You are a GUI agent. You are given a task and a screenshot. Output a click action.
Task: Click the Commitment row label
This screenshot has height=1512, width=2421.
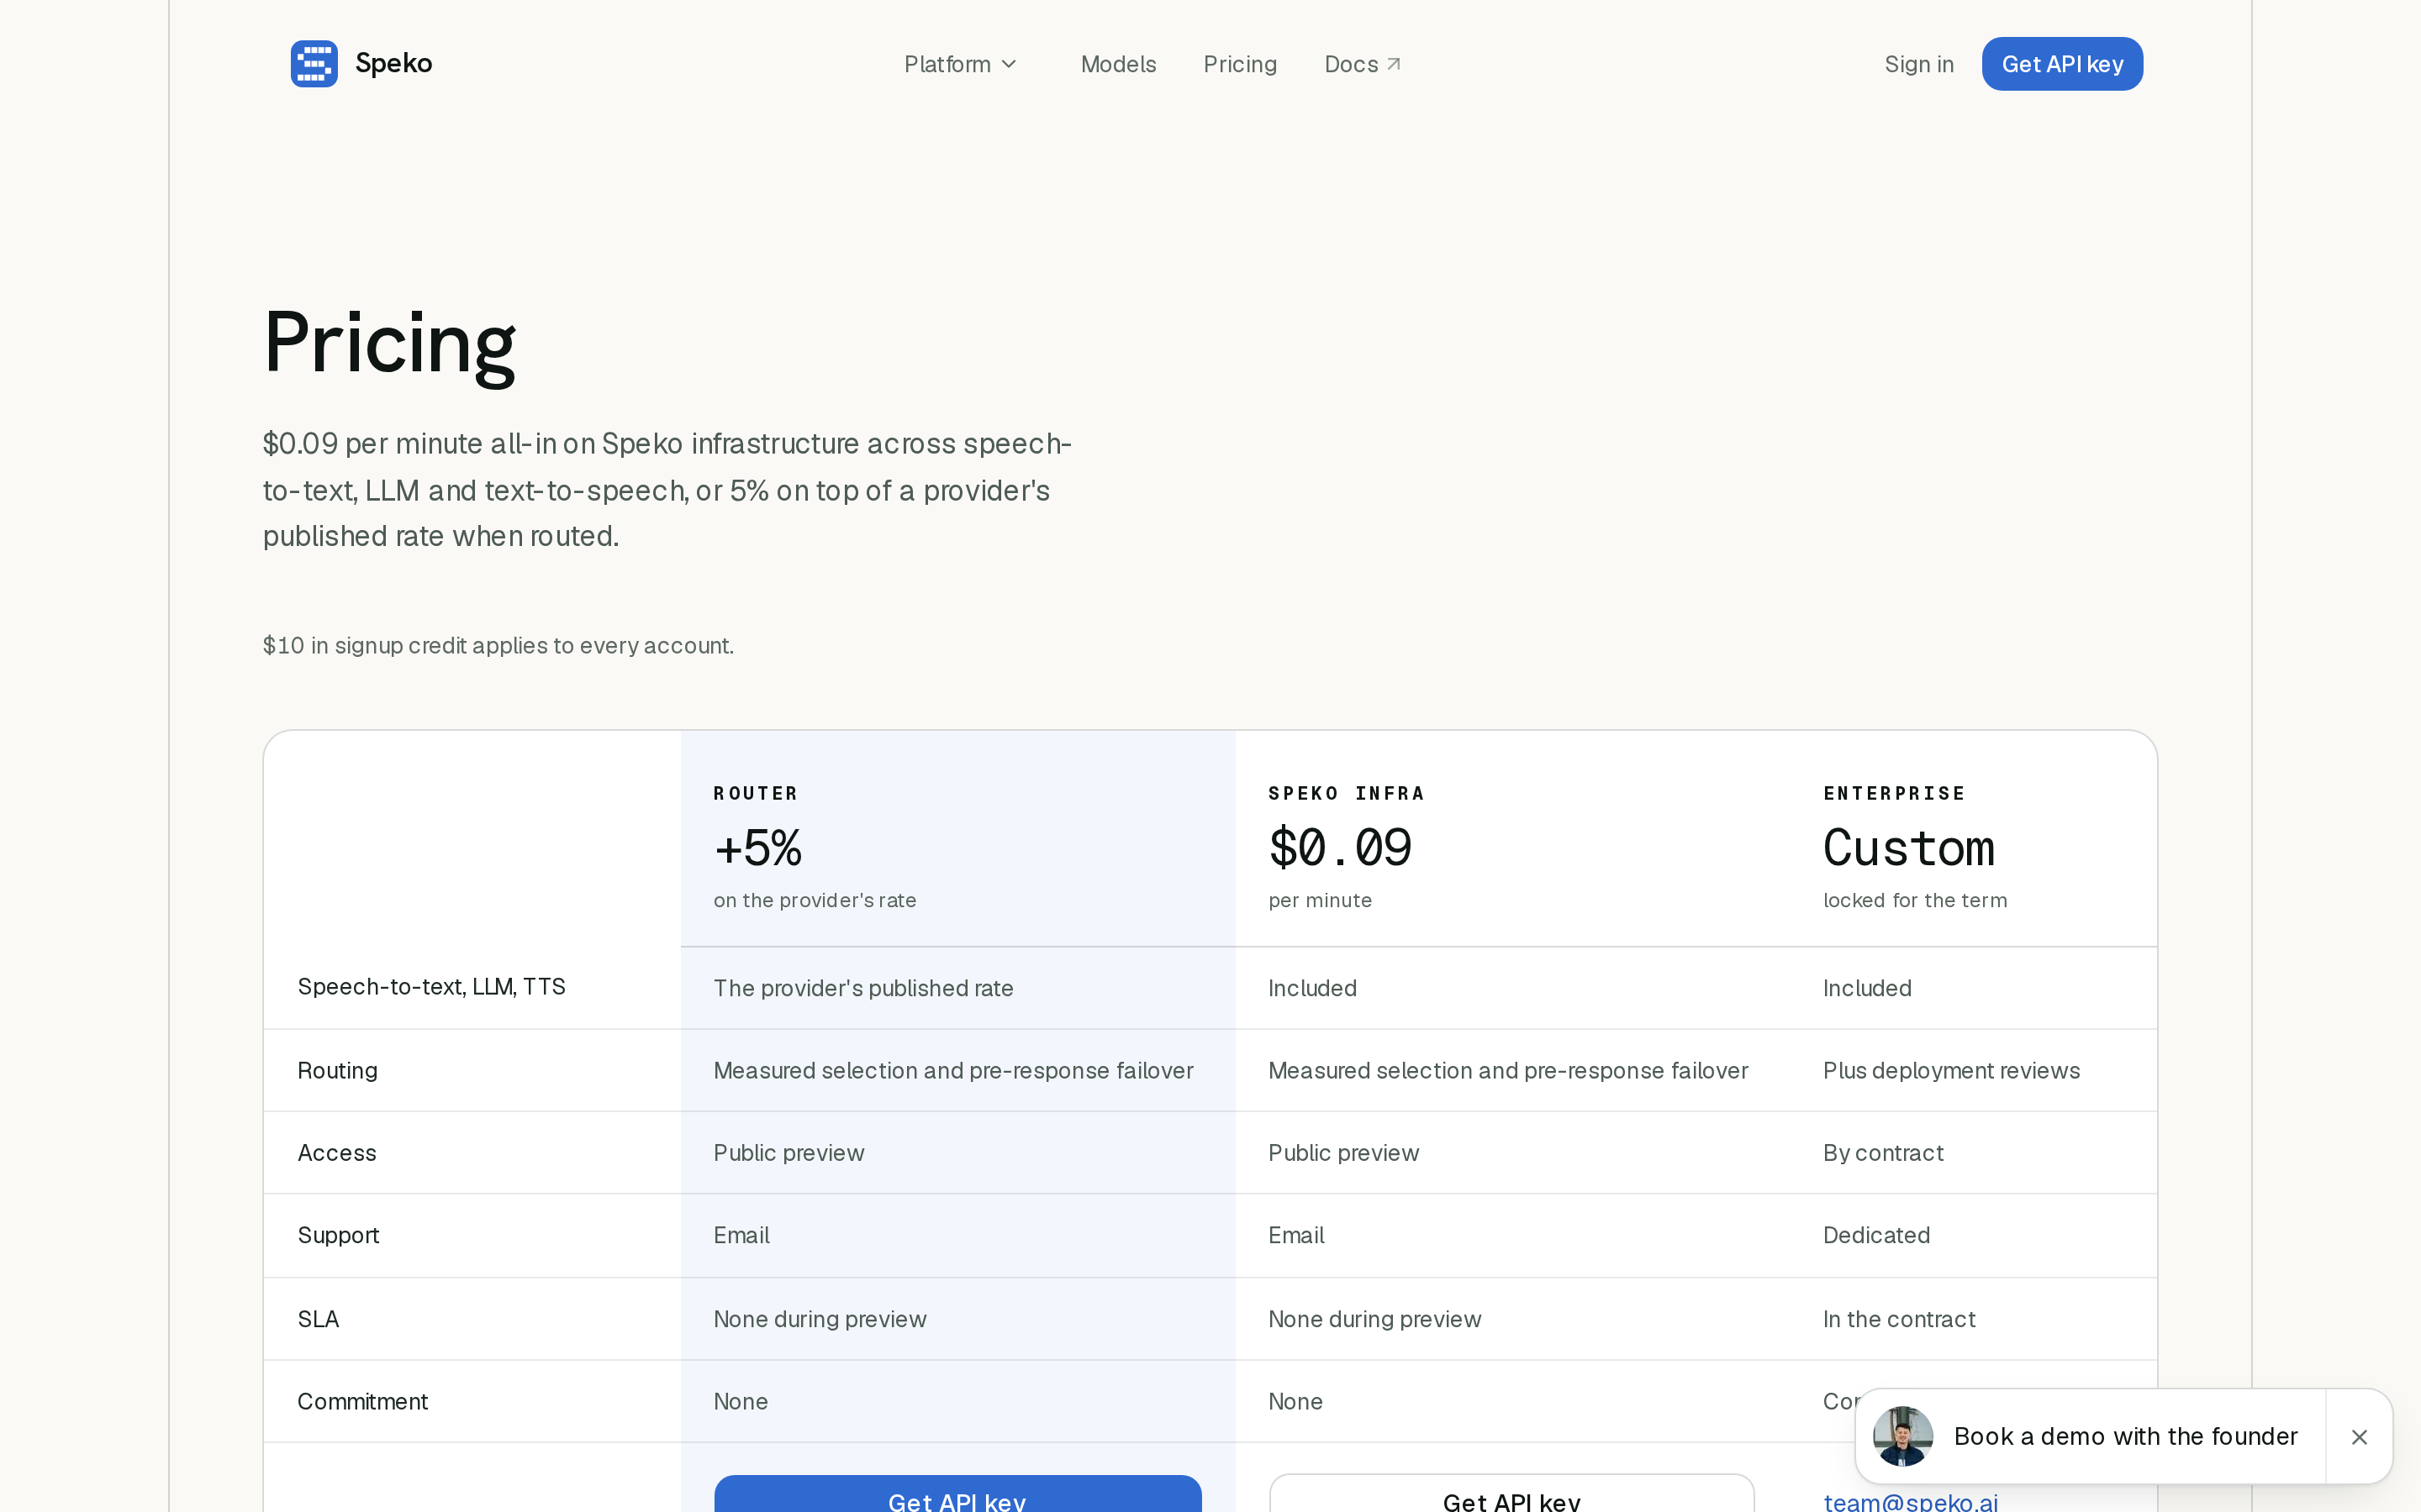(362, 1401)
